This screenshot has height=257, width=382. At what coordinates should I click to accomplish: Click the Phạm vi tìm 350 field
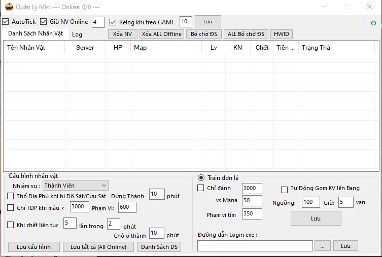pos(252,214)
